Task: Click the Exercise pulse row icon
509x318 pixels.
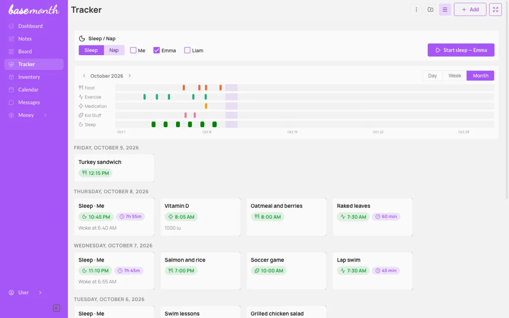Action: coord(81,97)
